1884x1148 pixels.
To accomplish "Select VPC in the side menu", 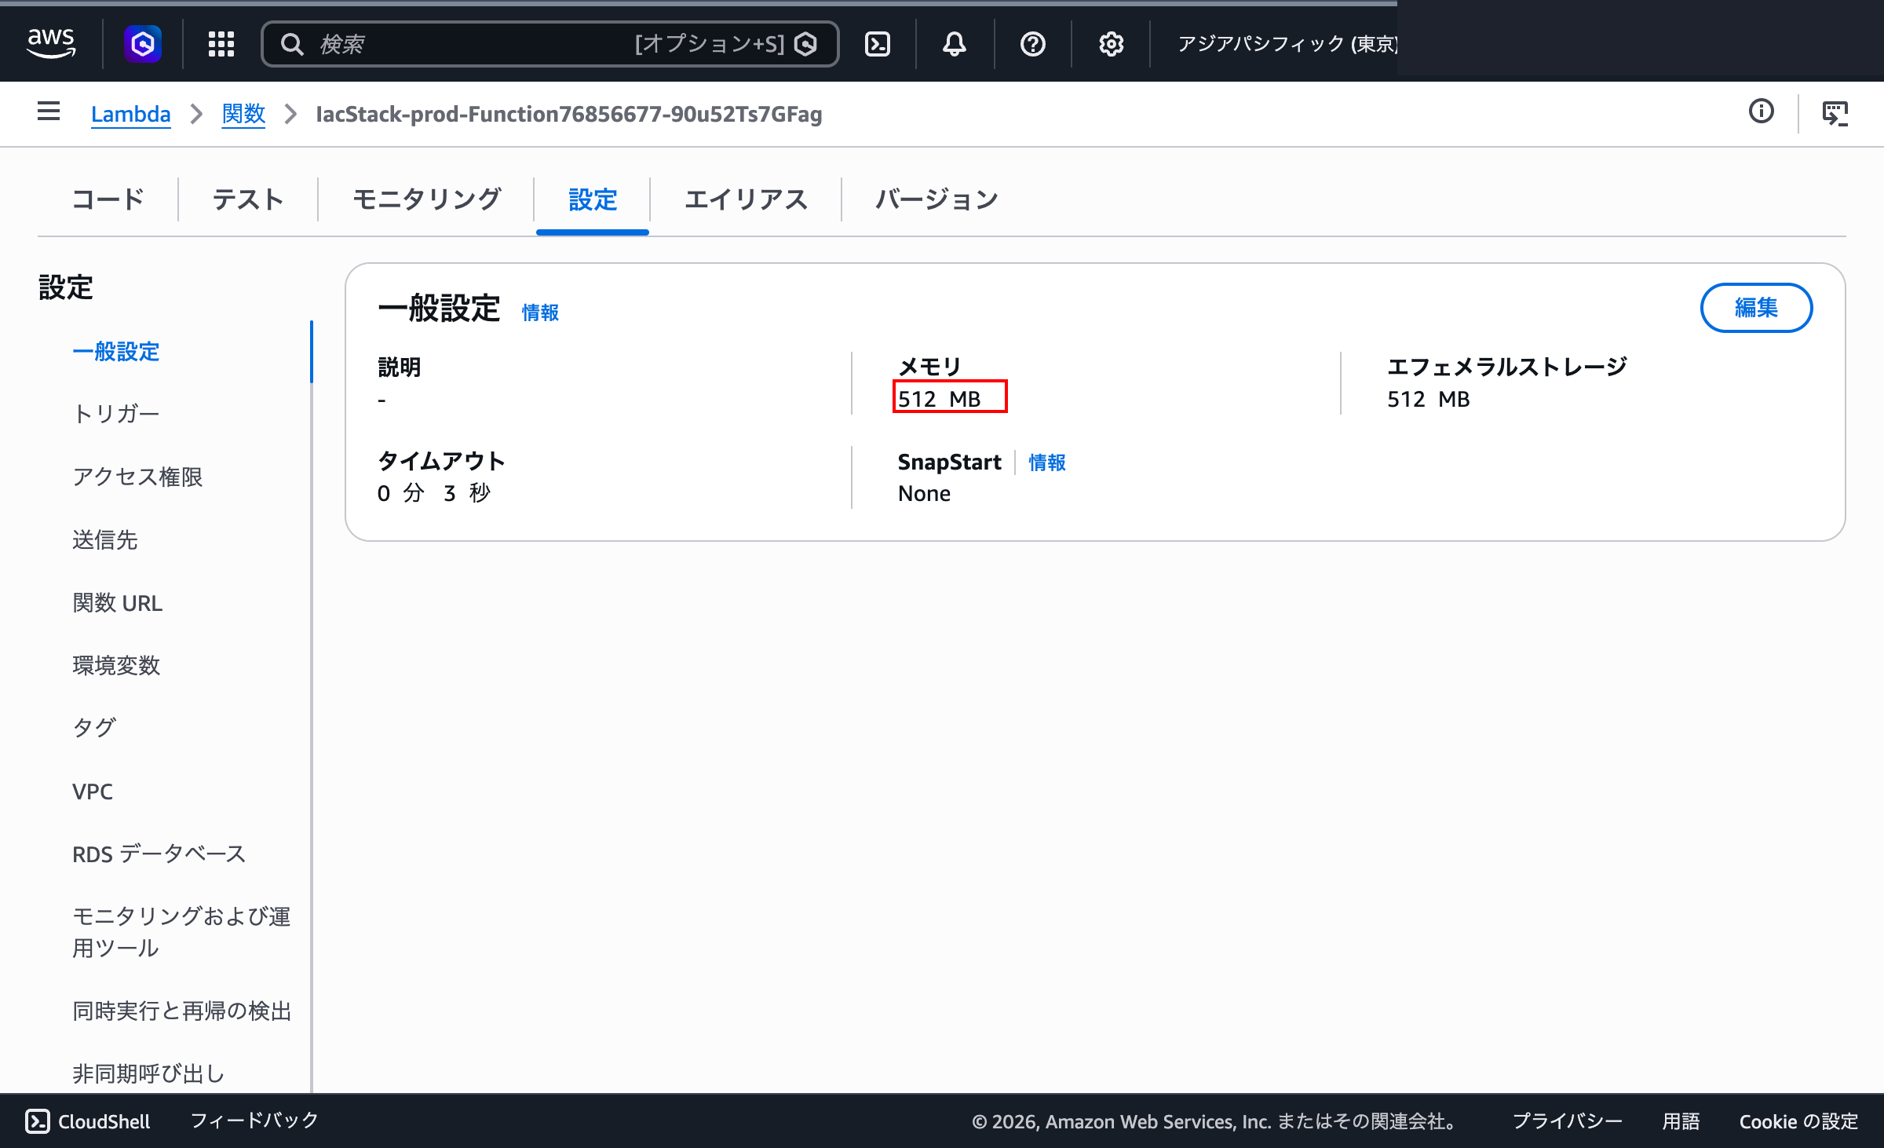I will [93, 791].
